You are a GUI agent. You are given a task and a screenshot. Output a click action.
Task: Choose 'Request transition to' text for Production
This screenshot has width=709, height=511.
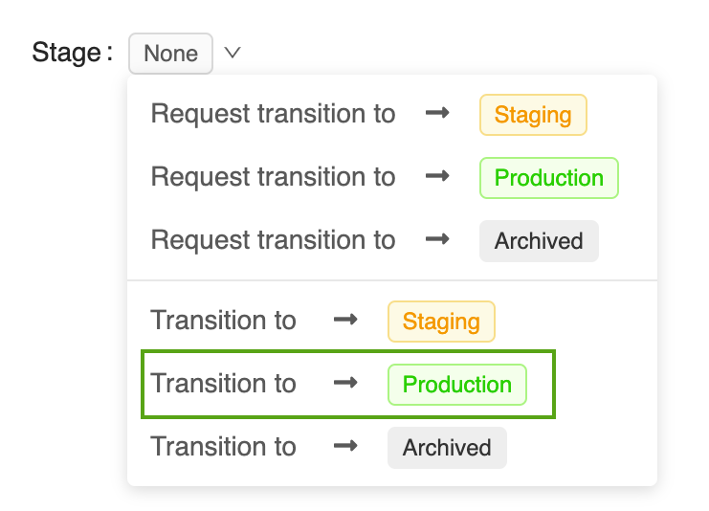pyautogui.click(x=273, y=177)
